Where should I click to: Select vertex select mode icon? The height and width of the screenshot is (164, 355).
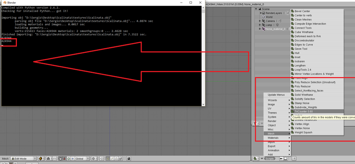pos(108,158)
